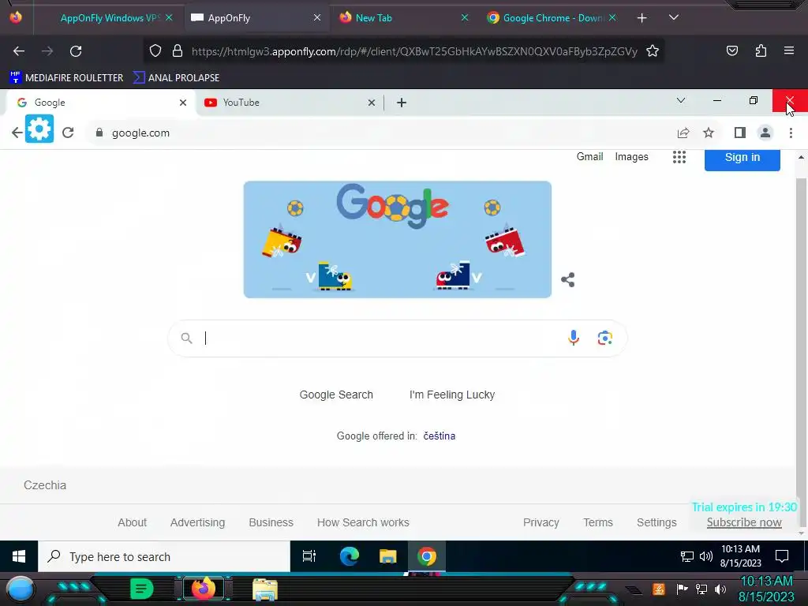Click I'm Feeling Lucky button
The height and width of the screenshot is (606, 808).
[x=452, y=395]
